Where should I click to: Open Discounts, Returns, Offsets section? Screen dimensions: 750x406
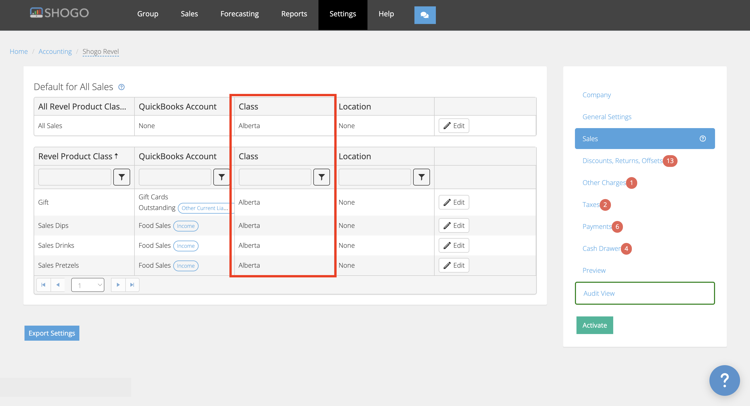622,161
